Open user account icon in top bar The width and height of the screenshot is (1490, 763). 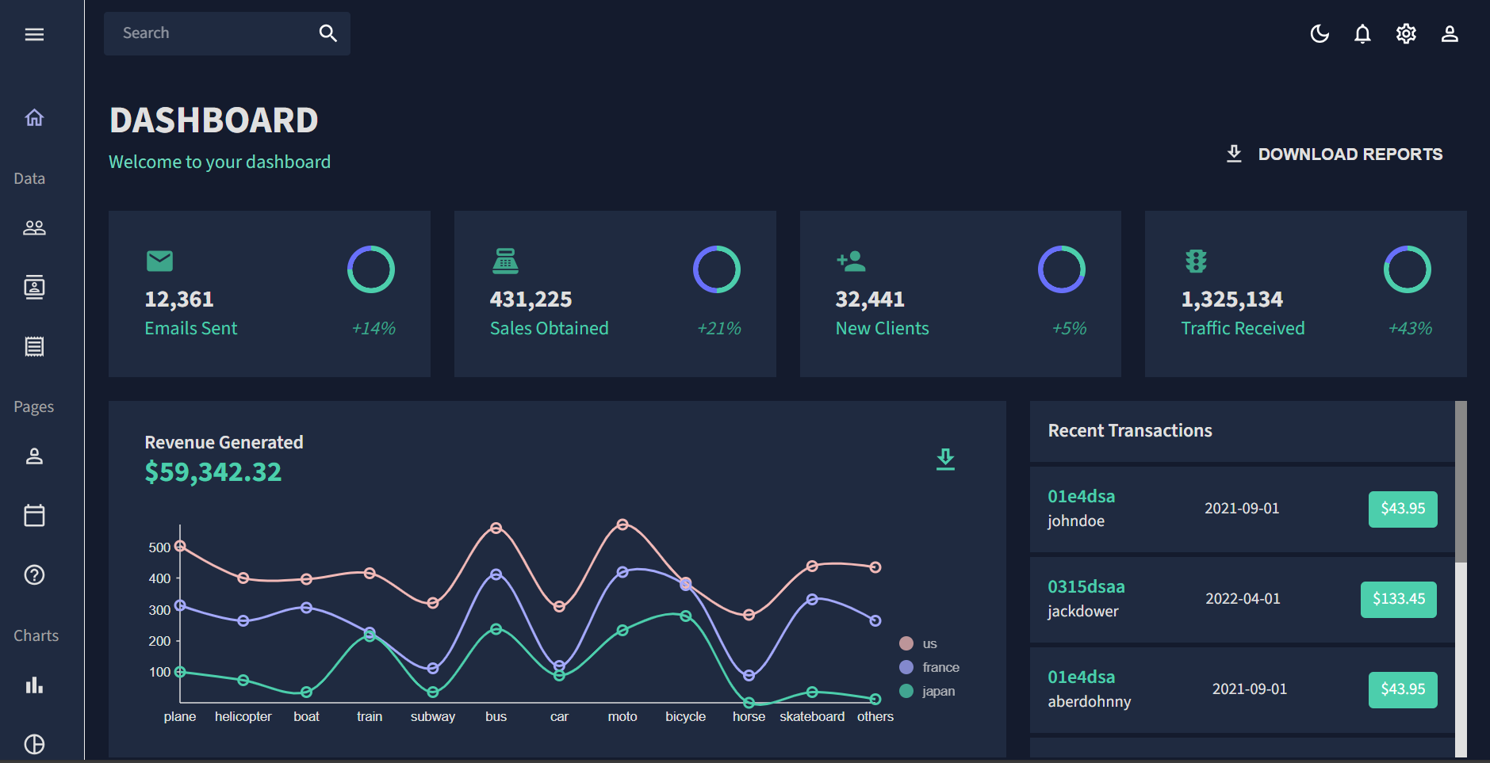pos(1450,33)
